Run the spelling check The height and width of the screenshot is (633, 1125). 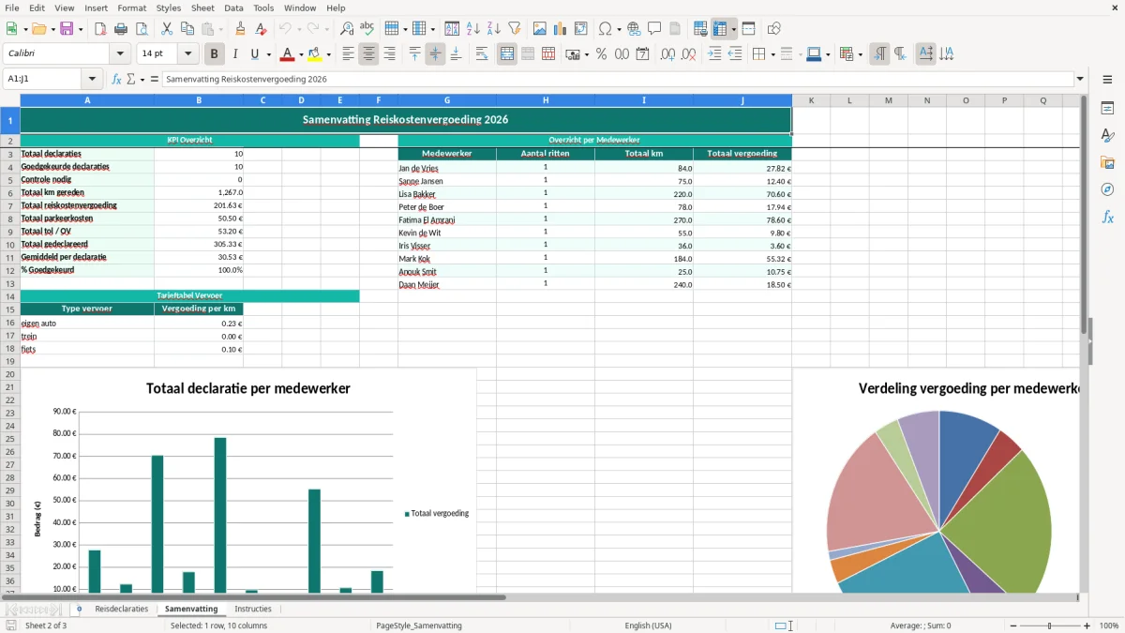(367, 29)
